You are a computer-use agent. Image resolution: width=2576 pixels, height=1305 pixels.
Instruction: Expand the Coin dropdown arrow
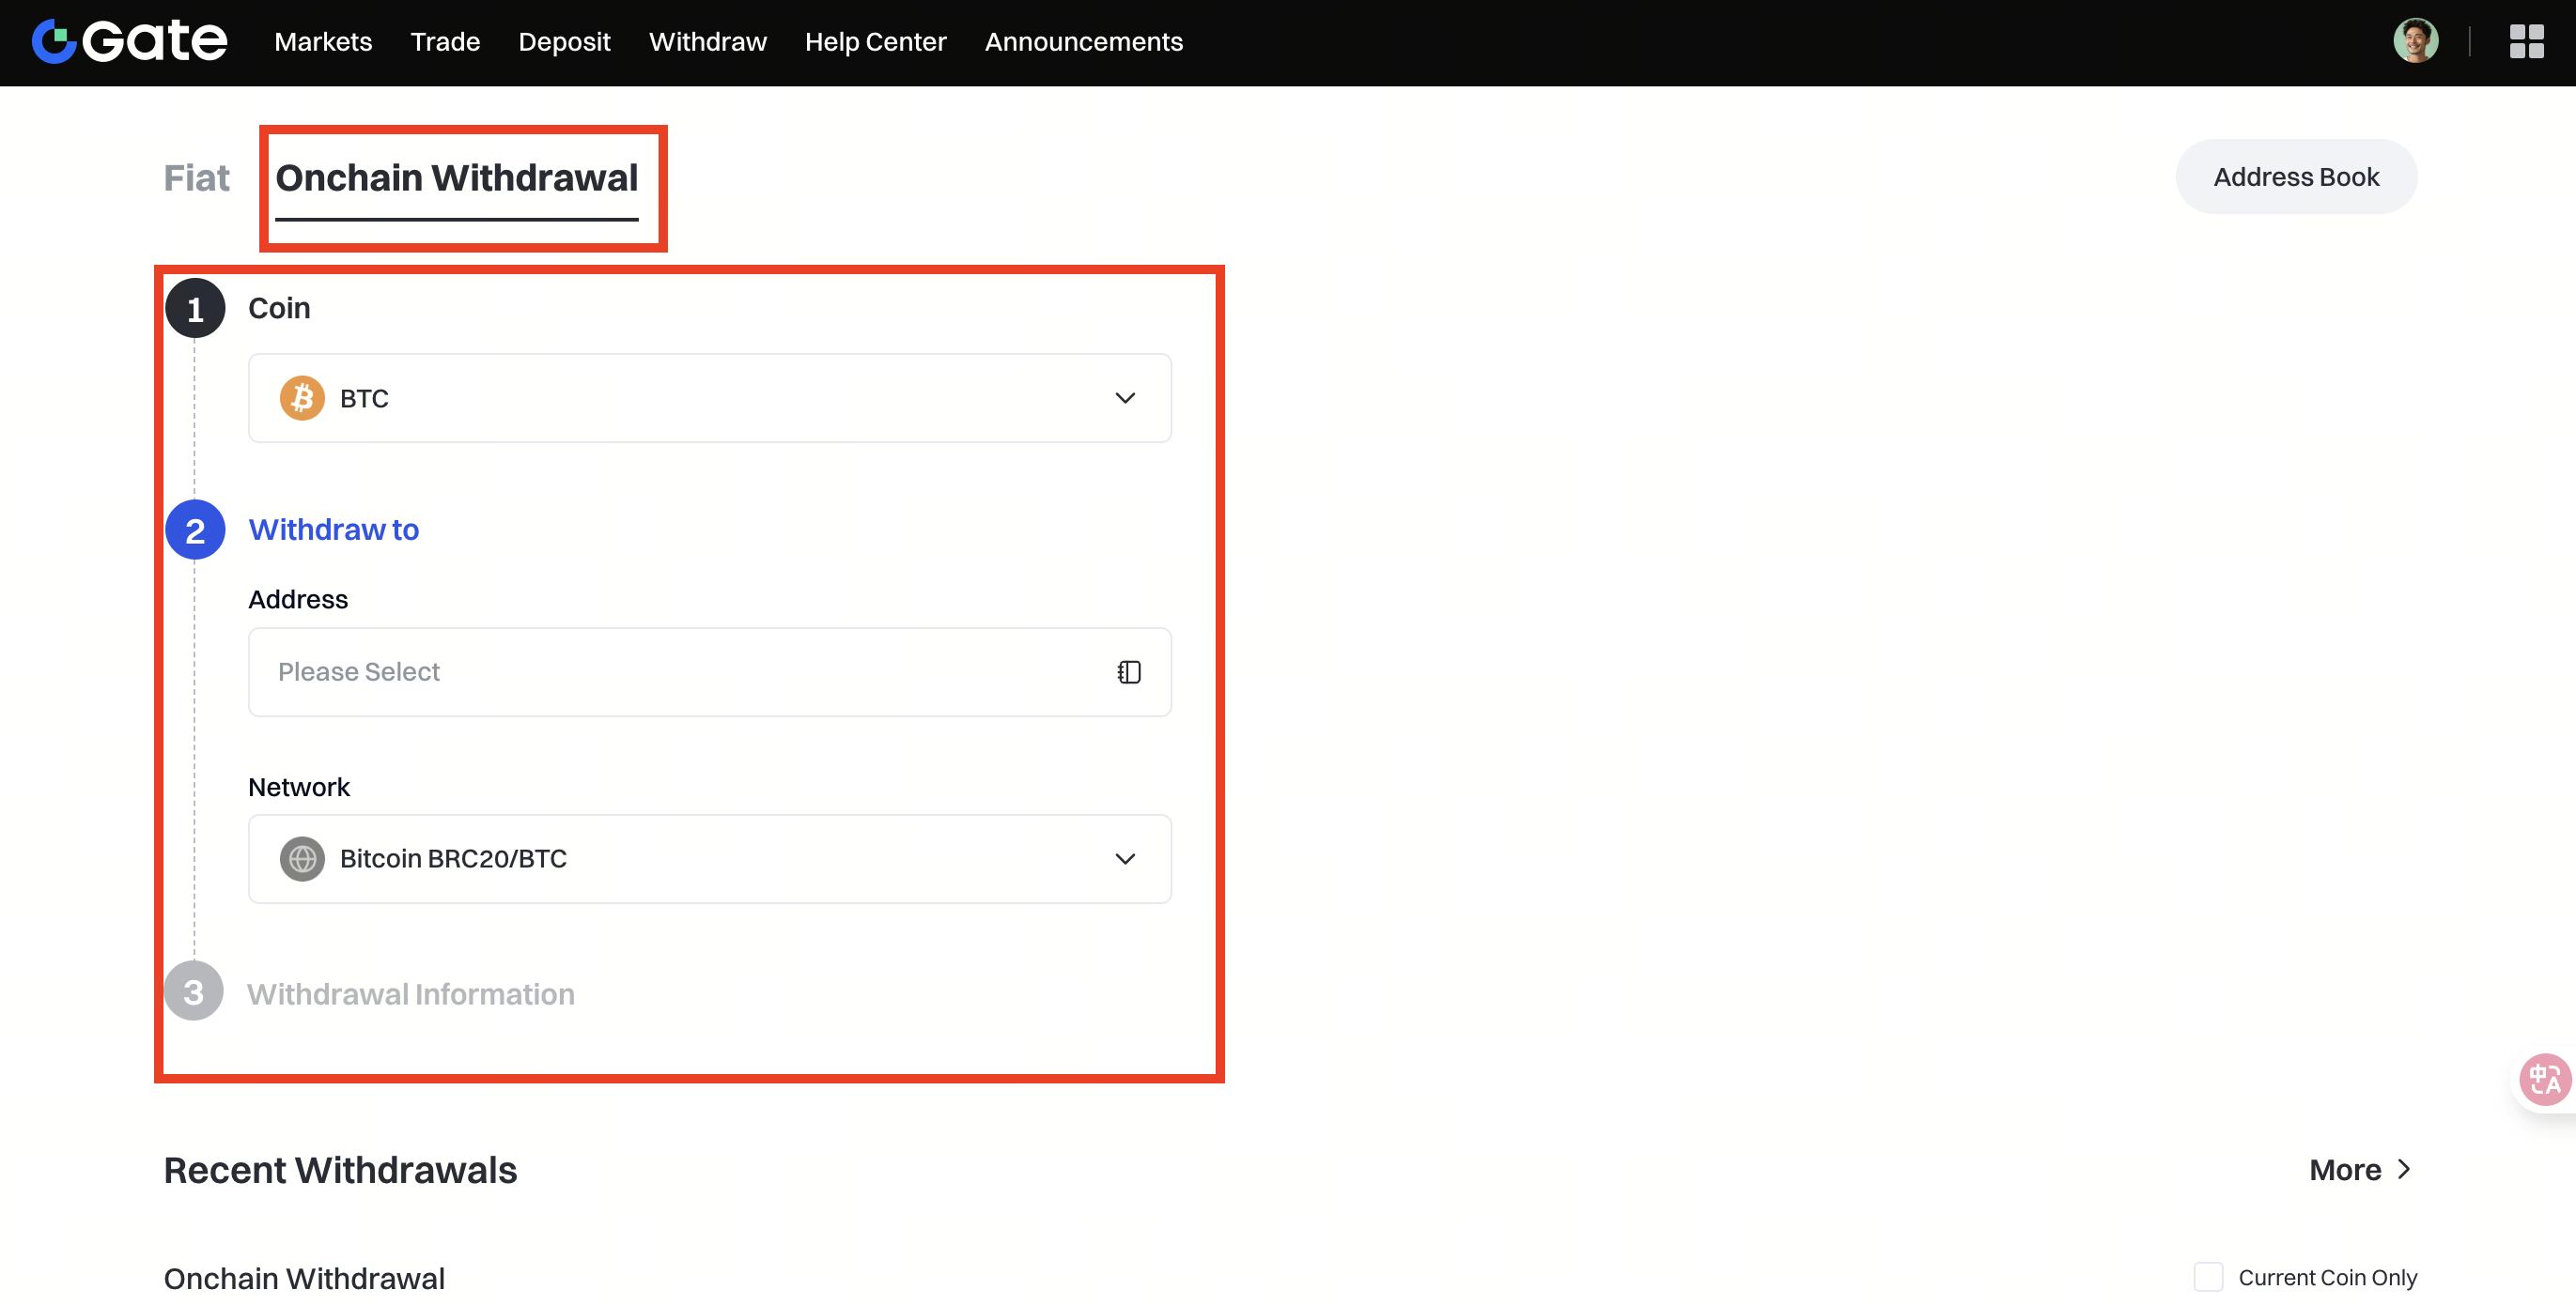coord(1125,399)
